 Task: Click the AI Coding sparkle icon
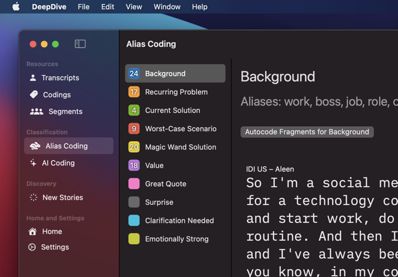tap(33, 163)
